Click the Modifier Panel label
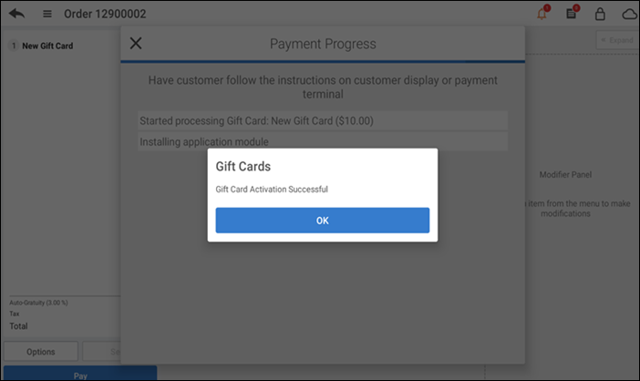This screenshot has height=381, width=640. point(567,174)
